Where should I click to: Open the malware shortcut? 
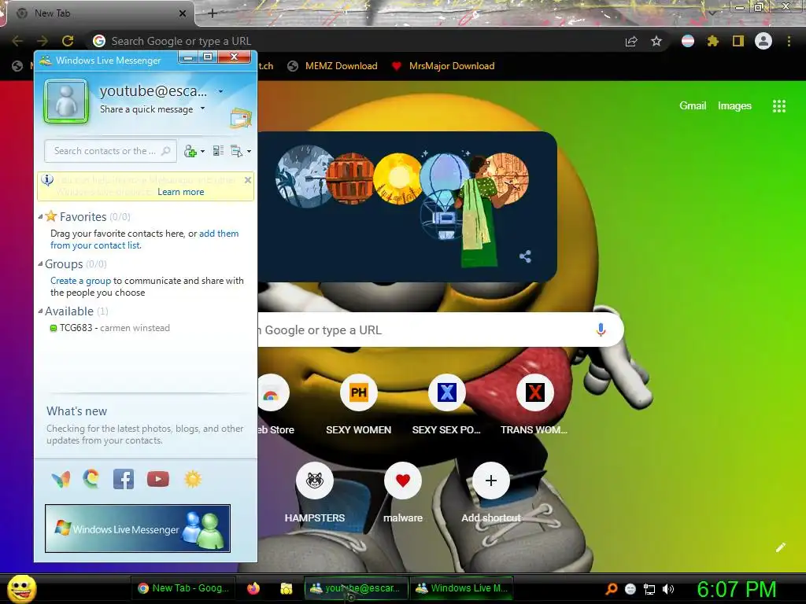pyautogui.click(x=402, y=493)
